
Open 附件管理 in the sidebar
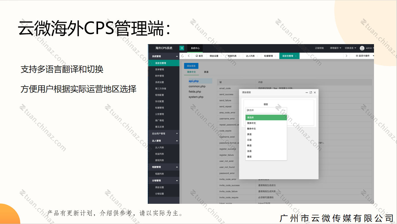(164, 76)
